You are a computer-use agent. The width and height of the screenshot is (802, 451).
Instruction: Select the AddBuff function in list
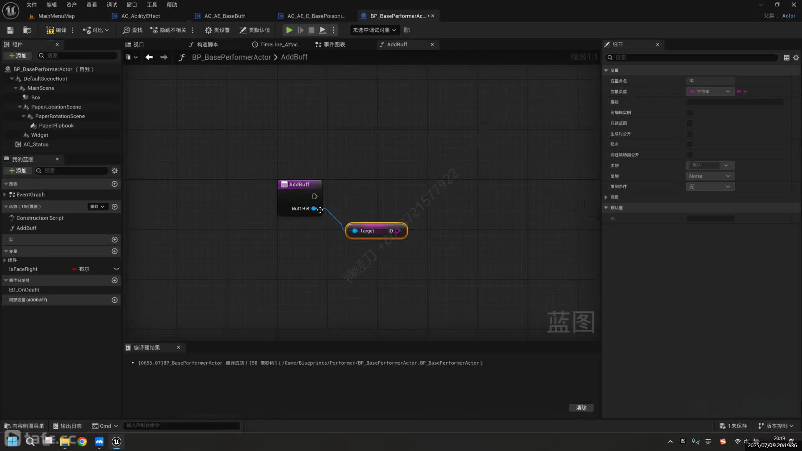[26, 228]
